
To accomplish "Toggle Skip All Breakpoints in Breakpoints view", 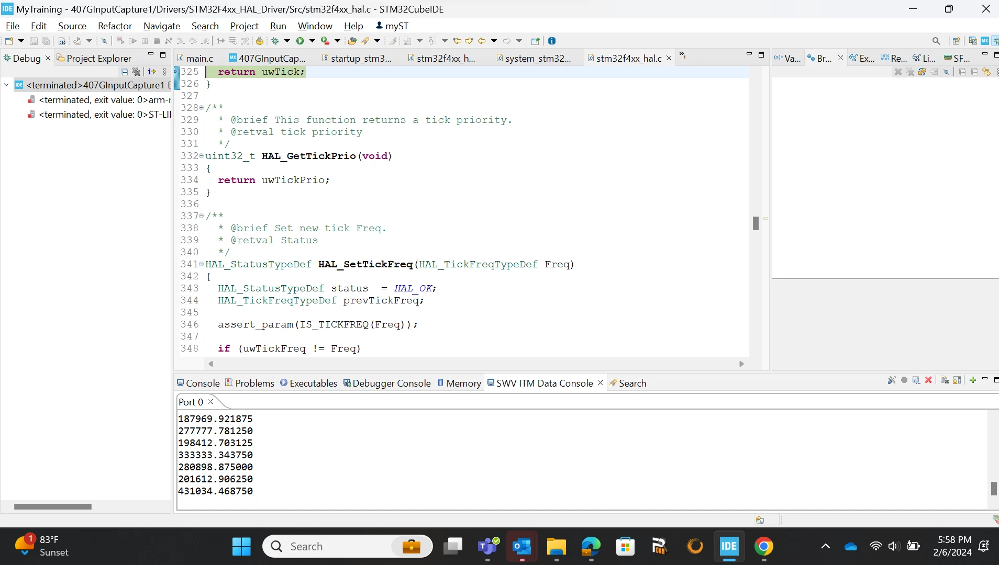I will (947, 72).
